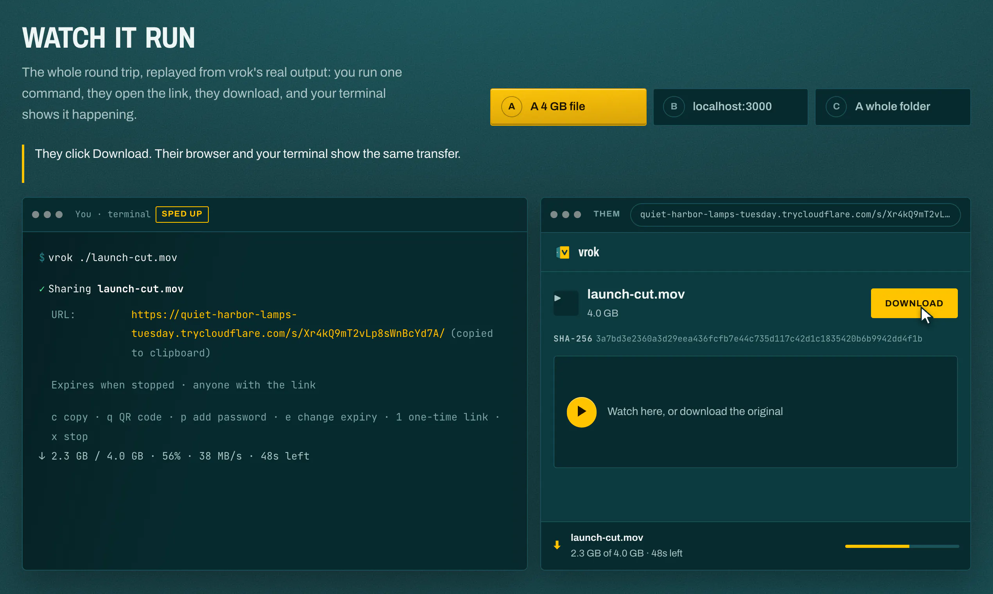Open the "A whole folder" scenario tab
This screenshot has height=594, width=993.
point(893,106)
